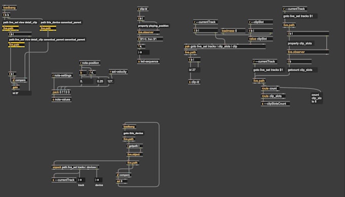Viewport: 345px width, 197px height.
Task: Select the t b b trigger object
Action: click(x=7, y=15)
